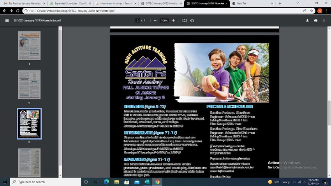Select page 2 thumbnail

pyautogui.click(x=29, y=85)
